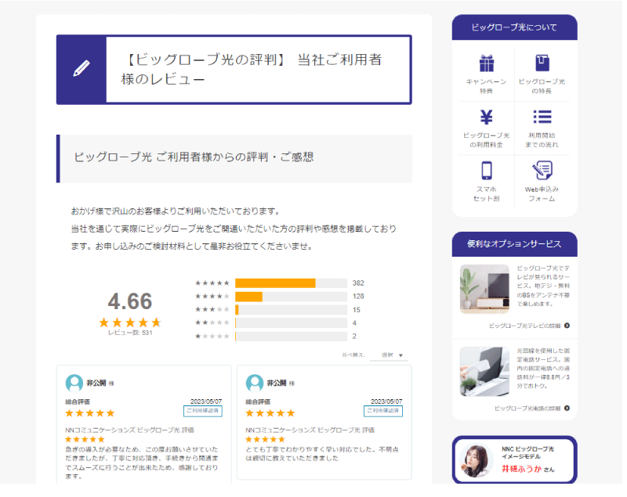Viewport: 627px width, 497px height.
Task: Click review text starting 急ぎの導入が必要
Action: point(142,463)
